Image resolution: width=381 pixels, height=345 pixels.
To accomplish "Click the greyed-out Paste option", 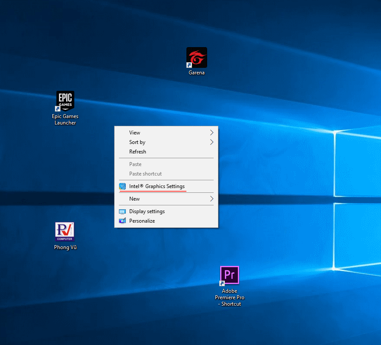I will click(x=135, y=164).
